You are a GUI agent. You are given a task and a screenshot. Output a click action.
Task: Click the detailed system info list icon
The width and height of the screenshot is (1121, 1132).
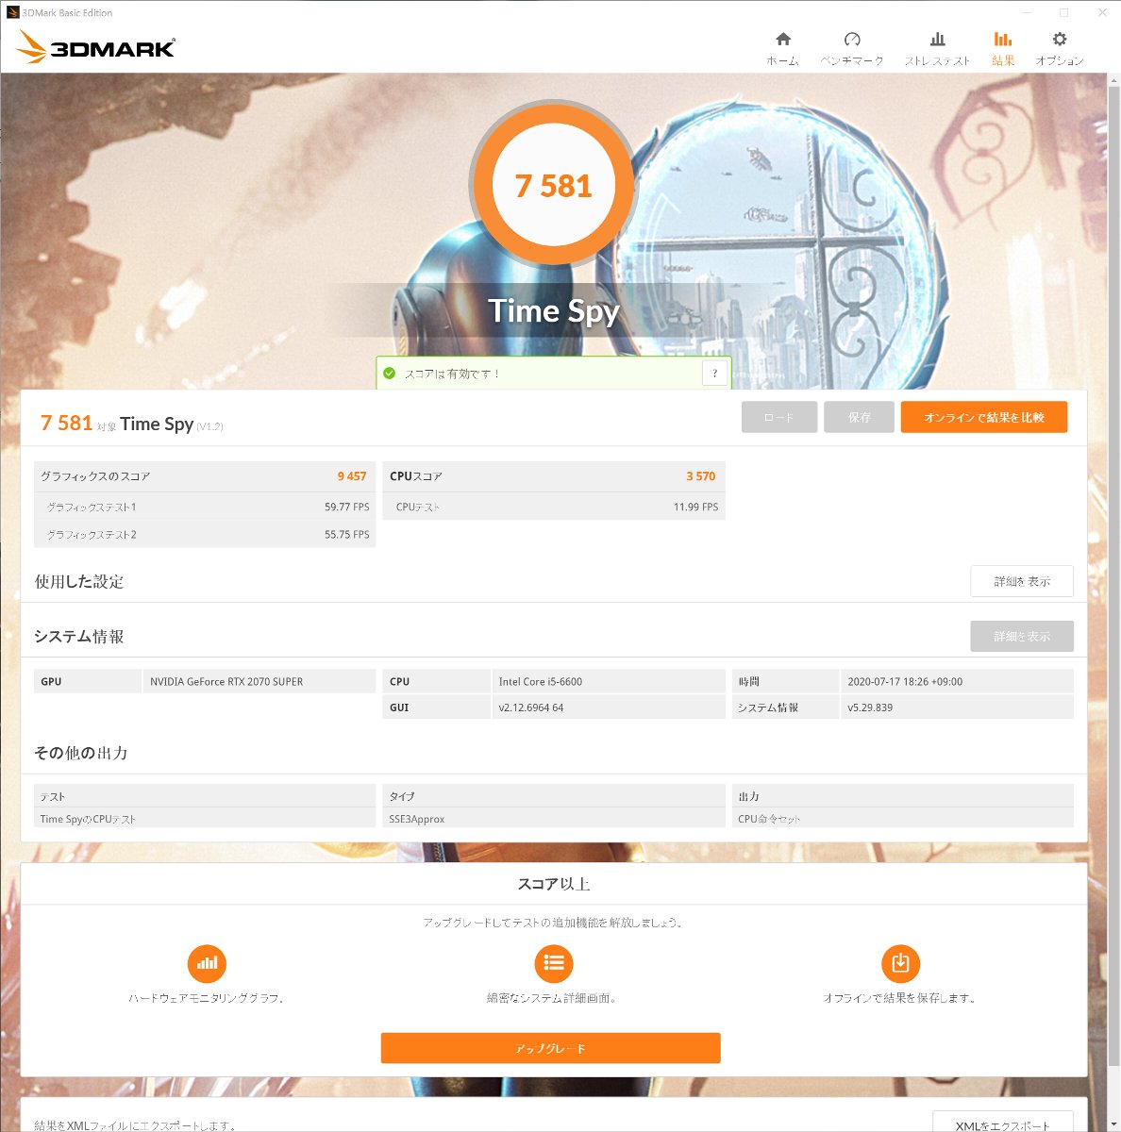coord(554,963)
